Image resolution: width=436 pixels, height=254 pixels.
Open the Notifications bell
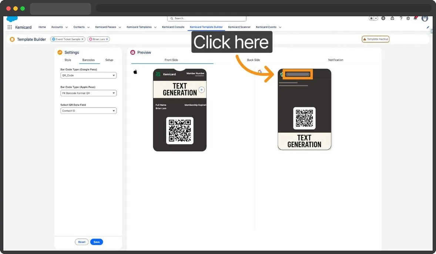[415, 18]
